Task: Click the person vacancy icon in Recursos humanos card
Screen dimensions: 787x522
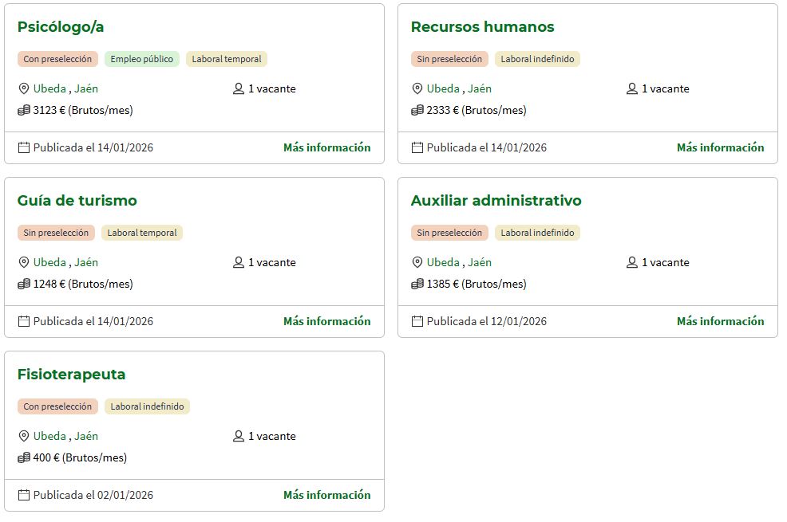Action: (x=632, y=88)
